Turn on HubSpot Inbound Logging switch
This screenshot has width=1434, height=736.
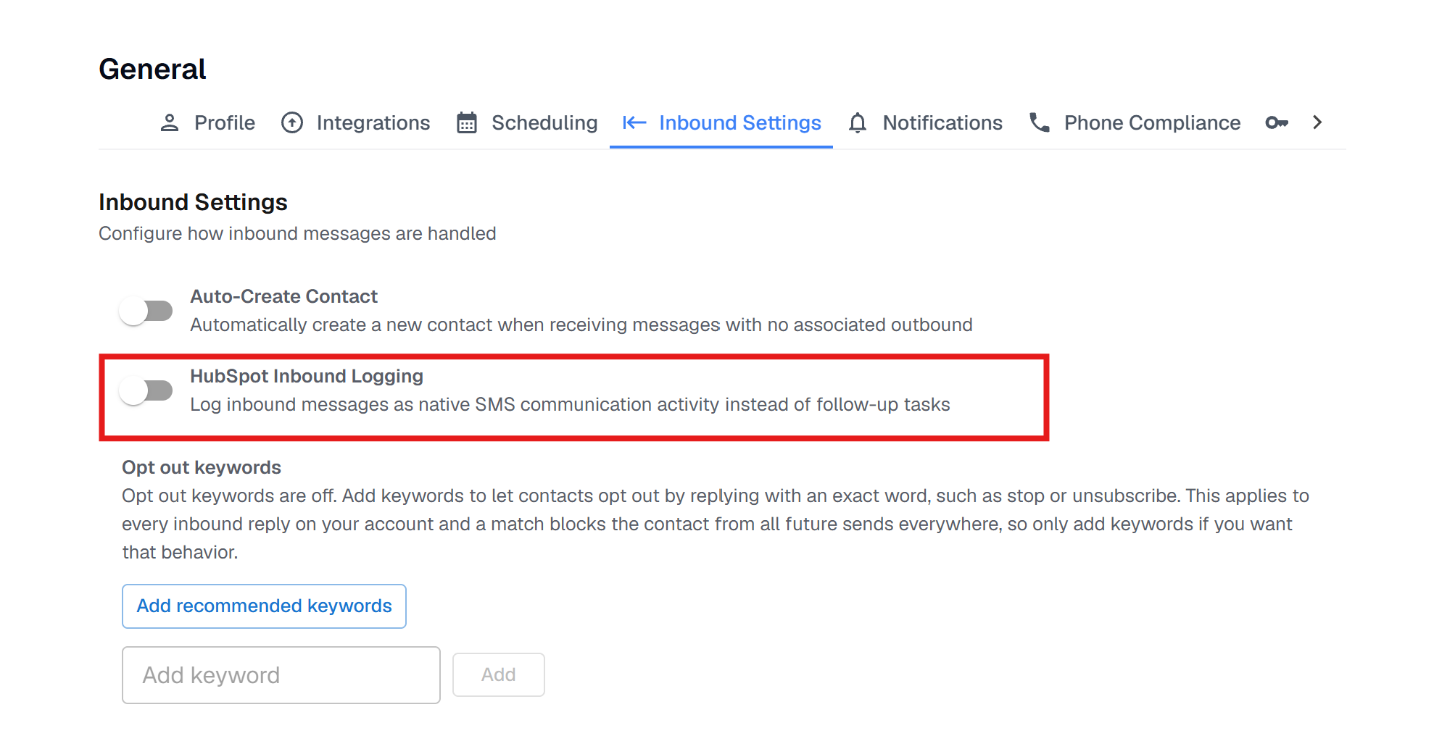pos(146,390)
